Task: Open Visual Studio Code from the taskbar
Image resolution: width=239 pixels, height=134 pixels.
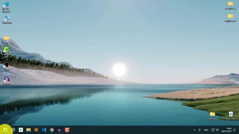Action: [x=44, y=130]
